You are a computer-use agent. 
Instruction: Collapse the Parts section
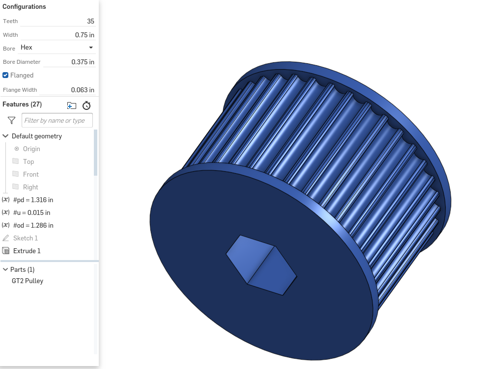tap(4, 269)
